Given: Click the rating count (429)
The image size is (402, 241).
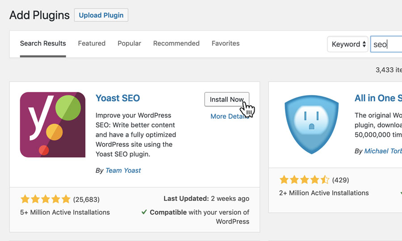Looking at the screenshot, I should (340, 180).
